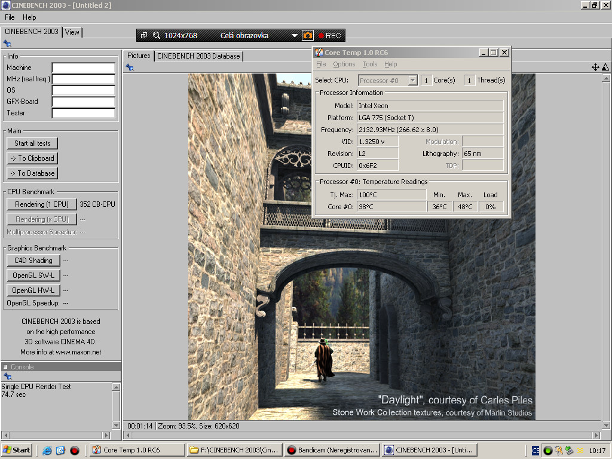Screen dimensions: 612x459
Task: Click the Core Temp 38 tray temperature
Action: (x=580, y=451)
